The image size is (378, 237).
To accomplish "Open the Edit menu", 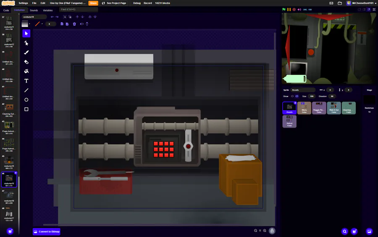I will coord(43,3).
